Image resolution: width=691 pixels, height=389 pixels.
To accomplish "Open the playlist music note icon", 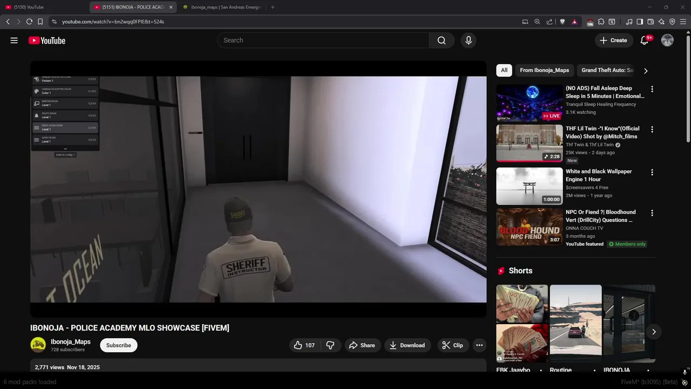I will click(629, 22).
